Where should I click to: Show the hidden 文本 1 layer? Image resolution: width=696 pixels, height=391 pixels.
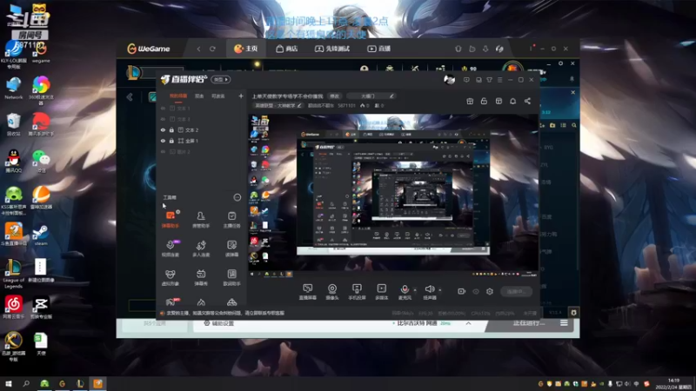(163, 108)
